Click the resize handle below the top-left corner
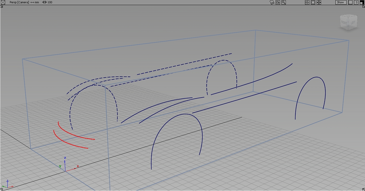365x191 pixels. point(2,6)
